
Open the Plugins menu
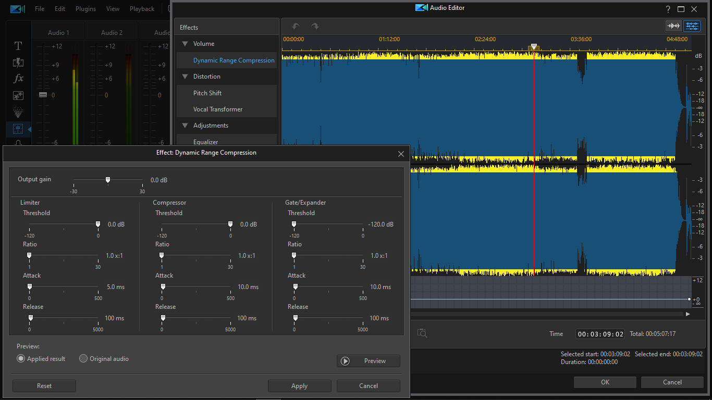click(85, 9)
